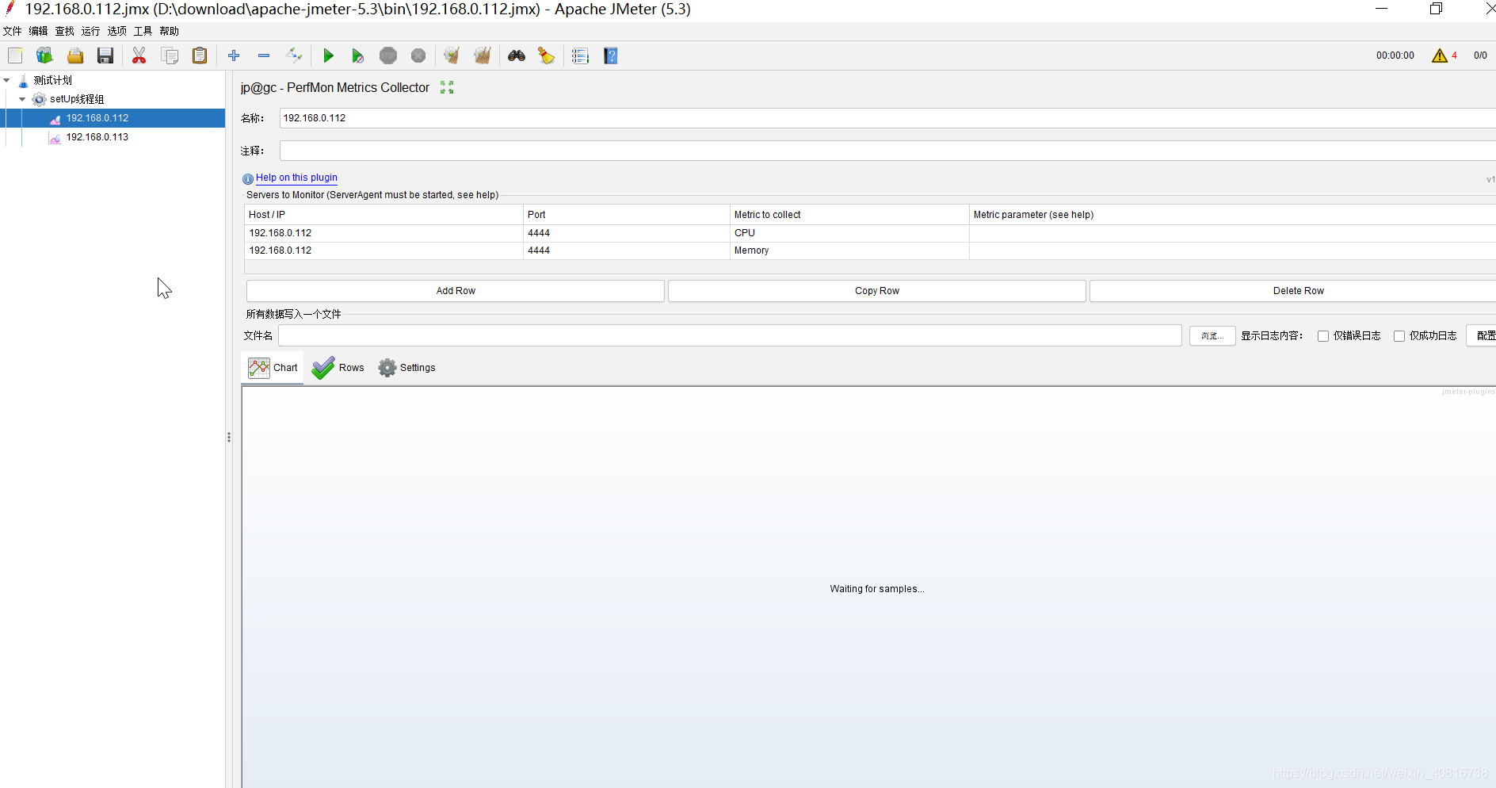Click the Help question mark icon
This screenshot has height=788, width=1496.
pyautogui.click(x=611, y=55)
